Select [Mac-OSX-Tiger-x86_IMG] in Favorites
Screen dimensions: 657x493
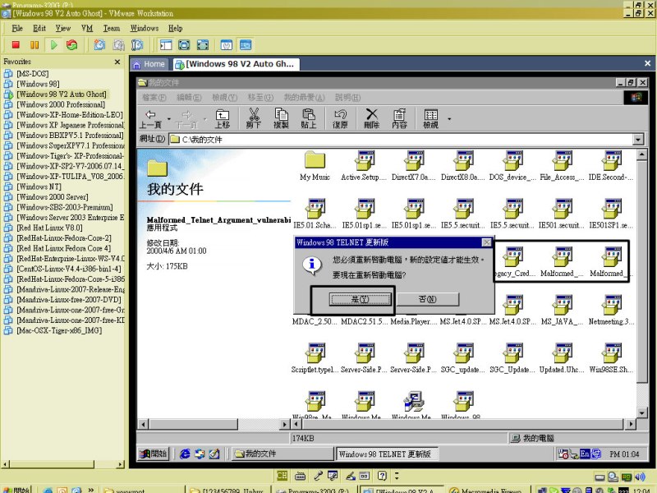(58, 330)
